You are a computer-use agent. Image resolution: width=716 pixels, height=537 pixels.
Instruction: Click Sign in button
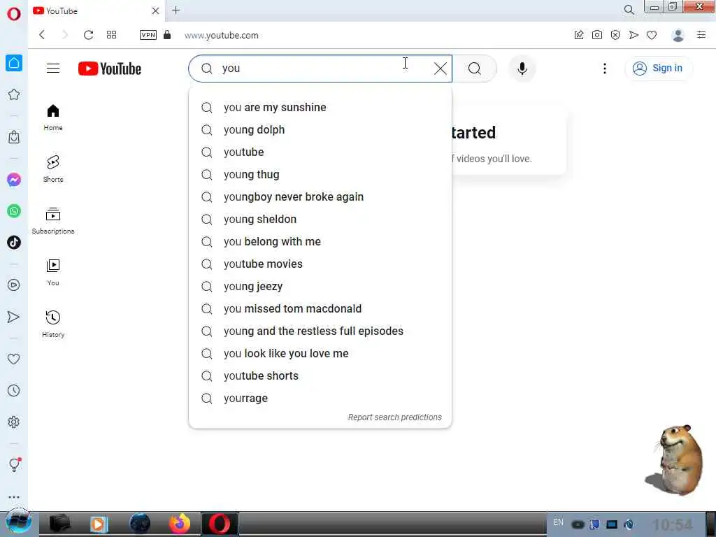[658, 69]
